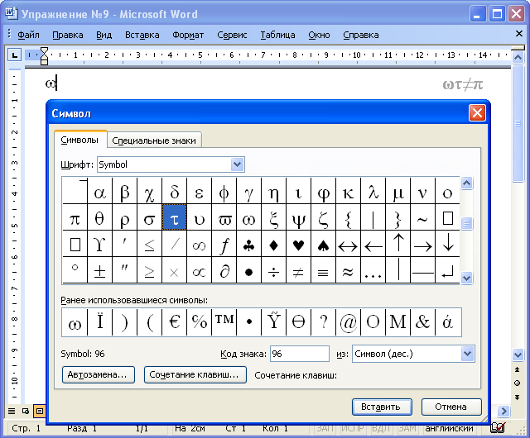
Task: Select the highlighted tau symbol cell
Action: tap(175, 217)
